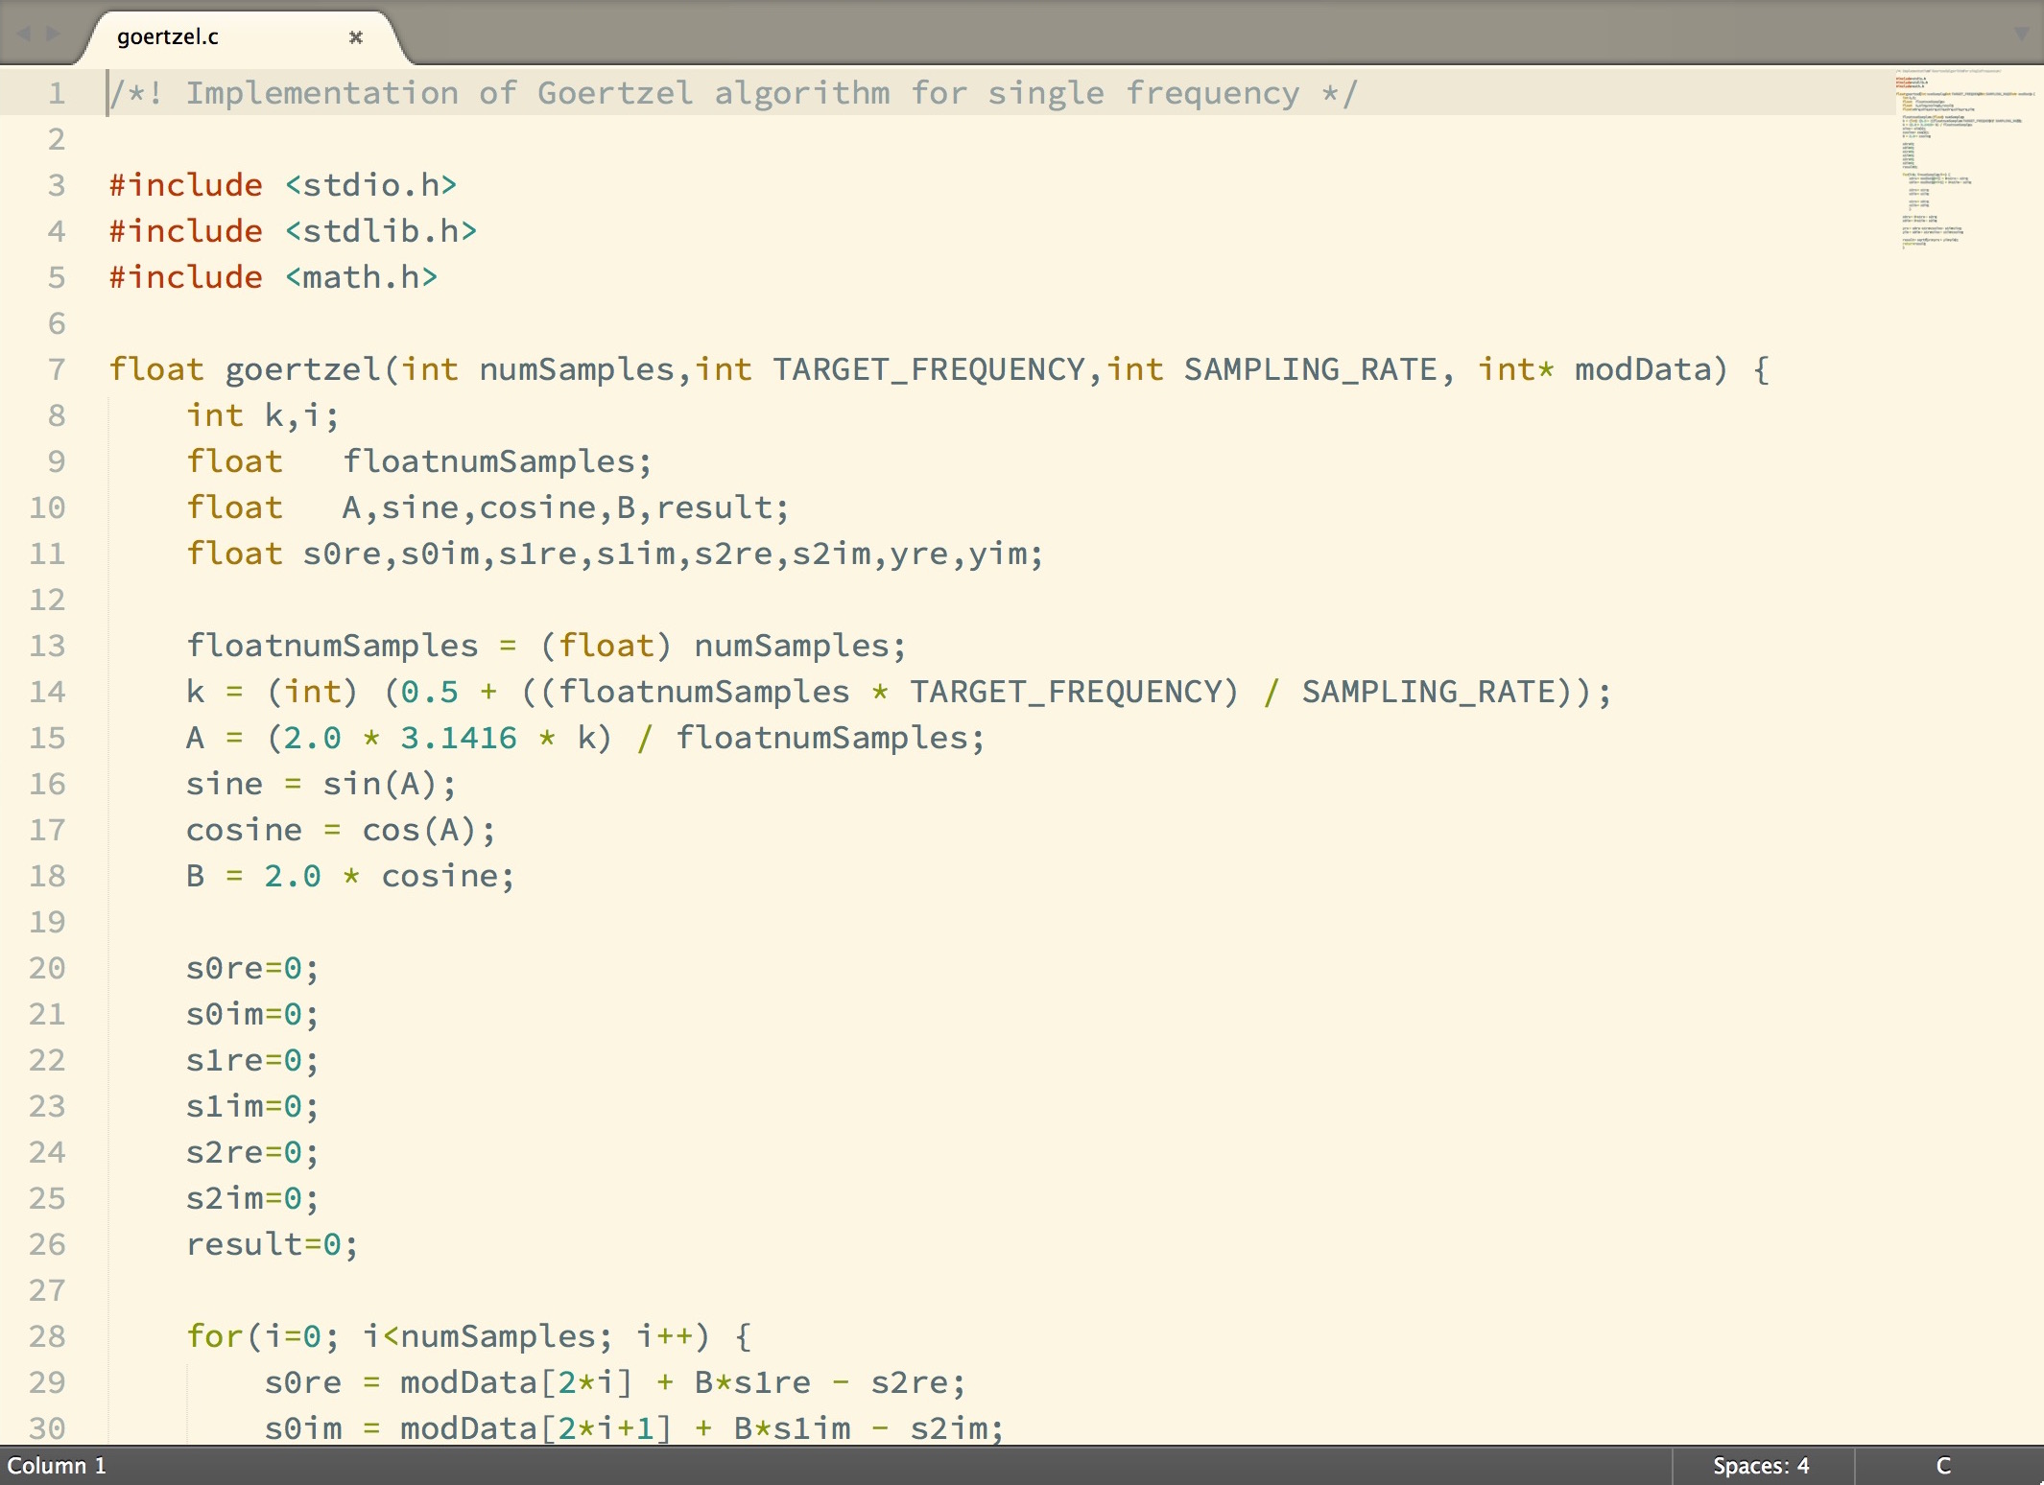Click the TARGET_FREQUENCY parameter on line 7
The image size is (2044, 1485).
[929, 369]
